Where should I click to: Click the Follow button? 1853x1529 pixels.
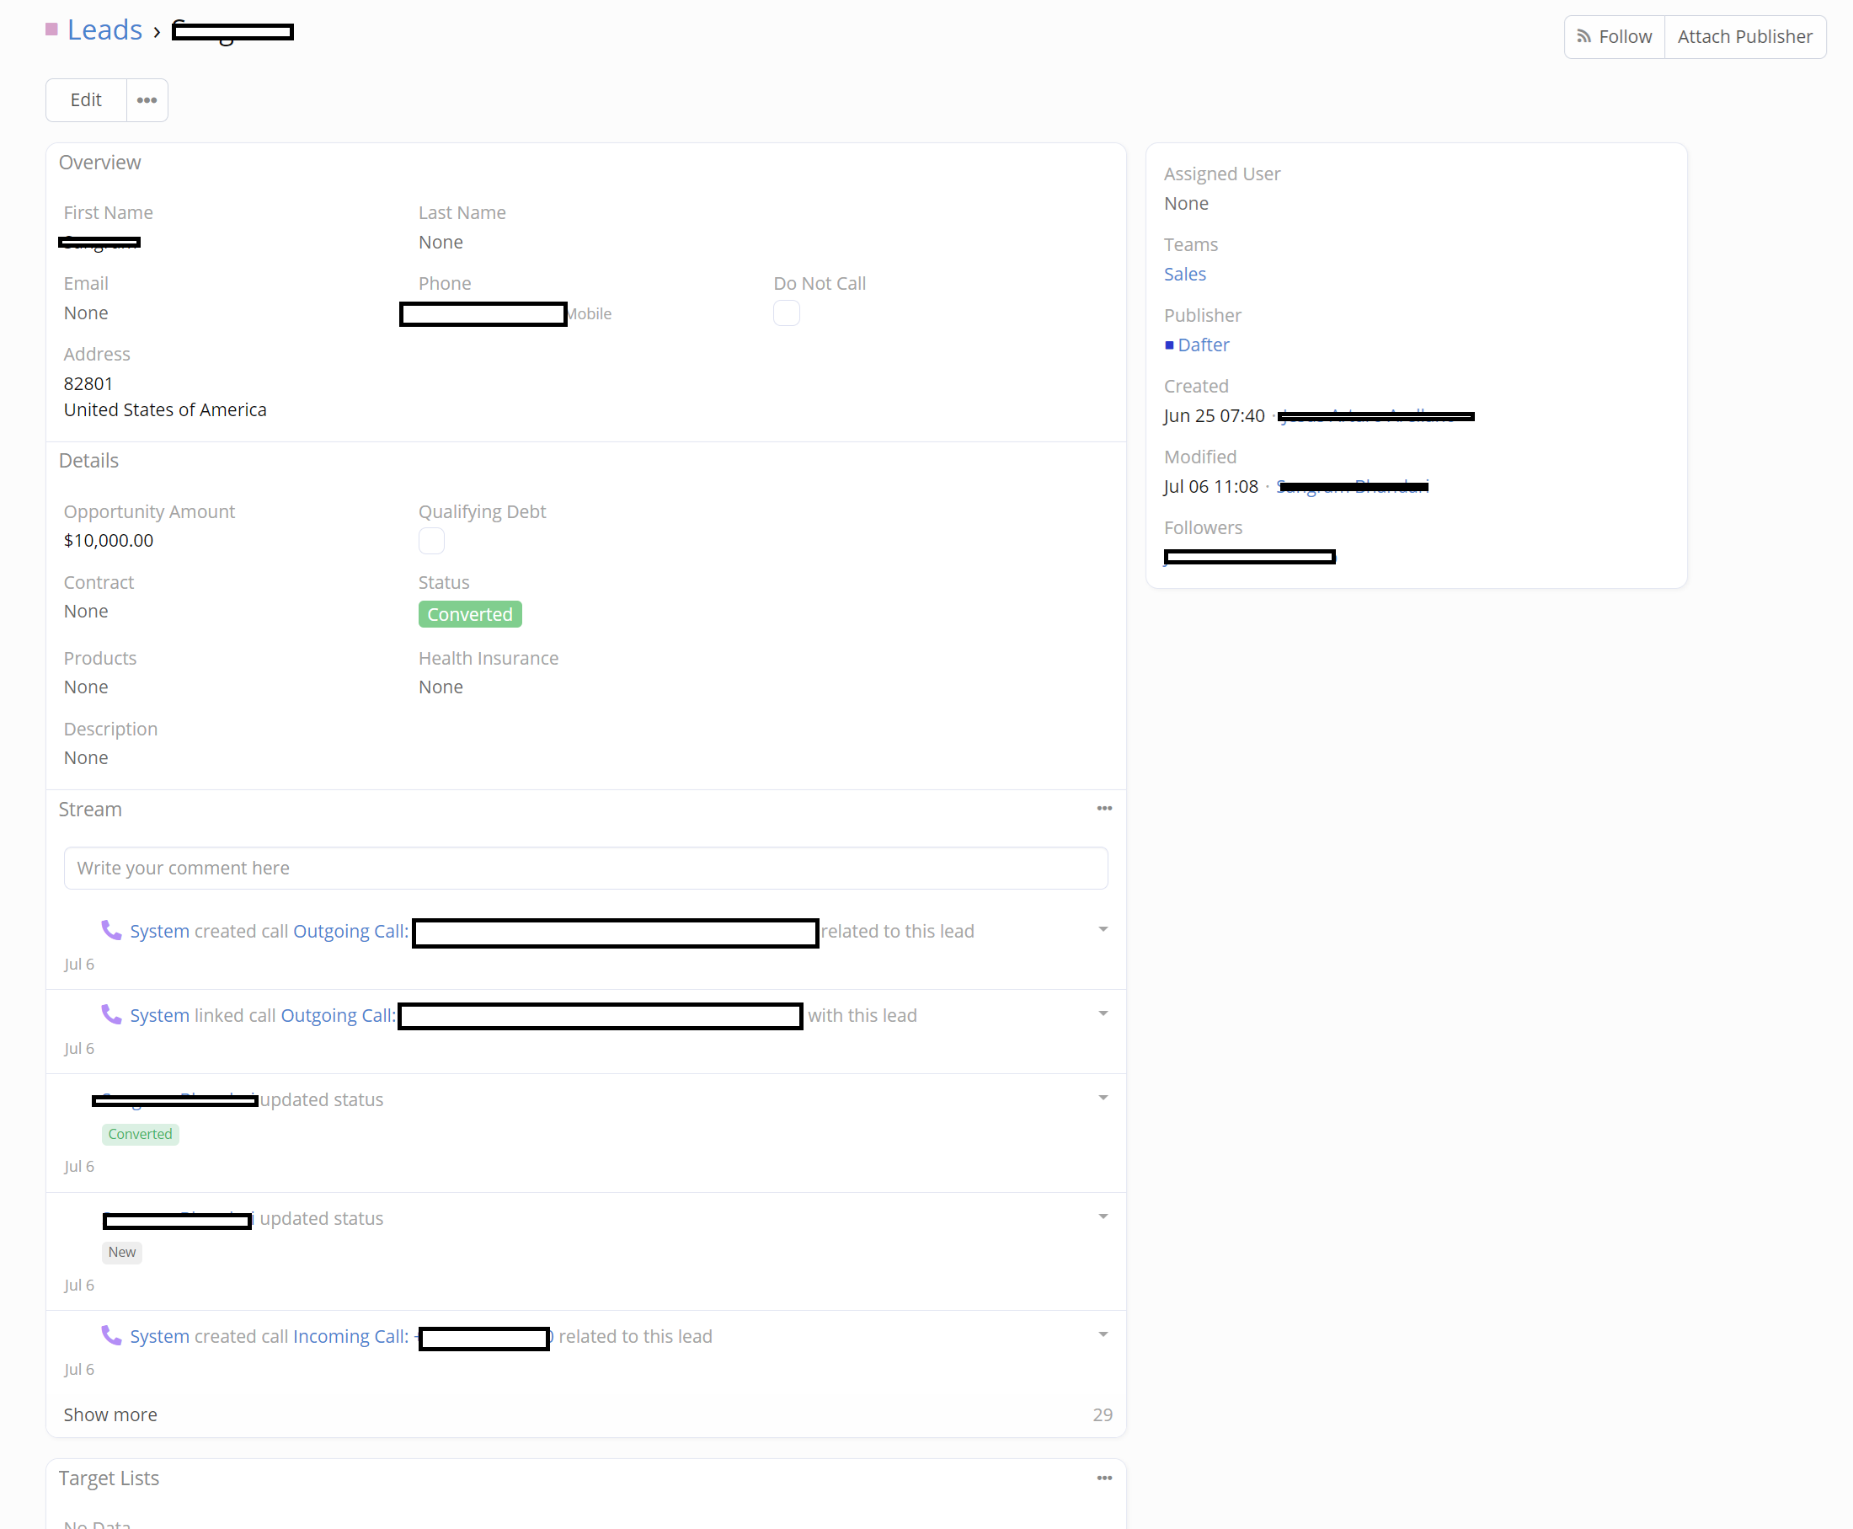pos(1614,37)
